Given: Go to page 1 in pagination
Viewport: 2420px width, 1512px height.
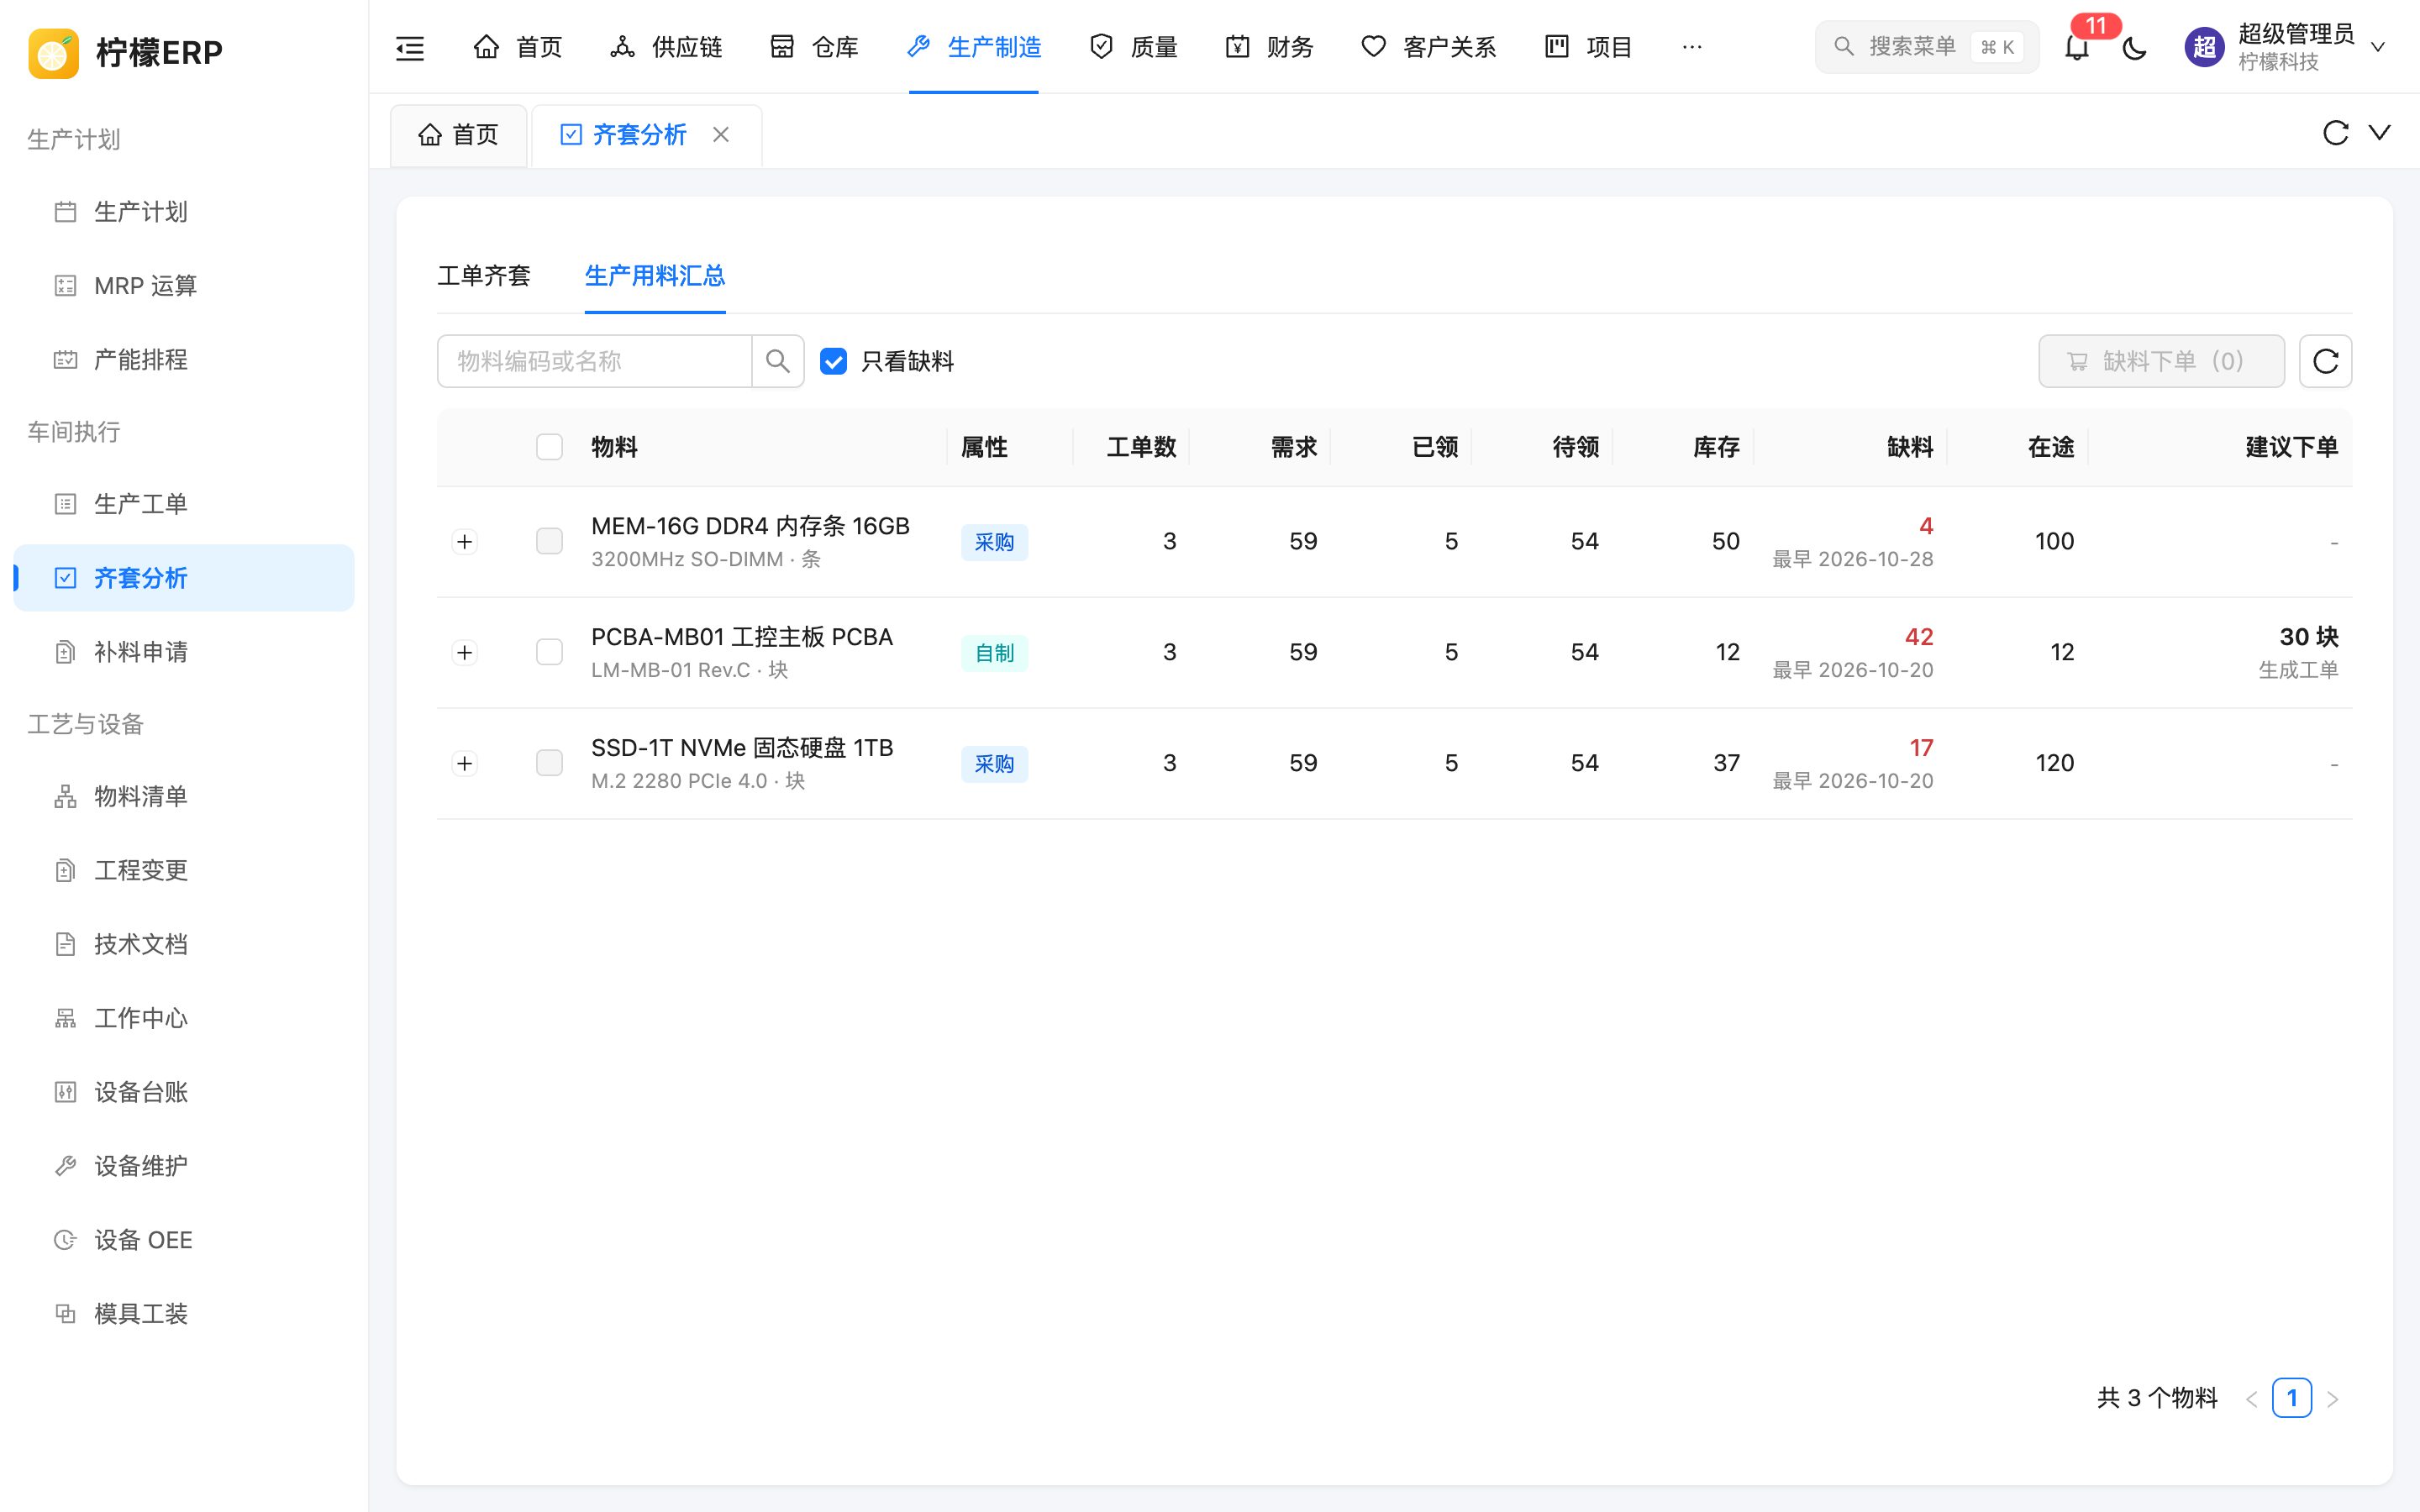Looking at the screenshot, I should pyautogui.click(x=2291, y=1398).
